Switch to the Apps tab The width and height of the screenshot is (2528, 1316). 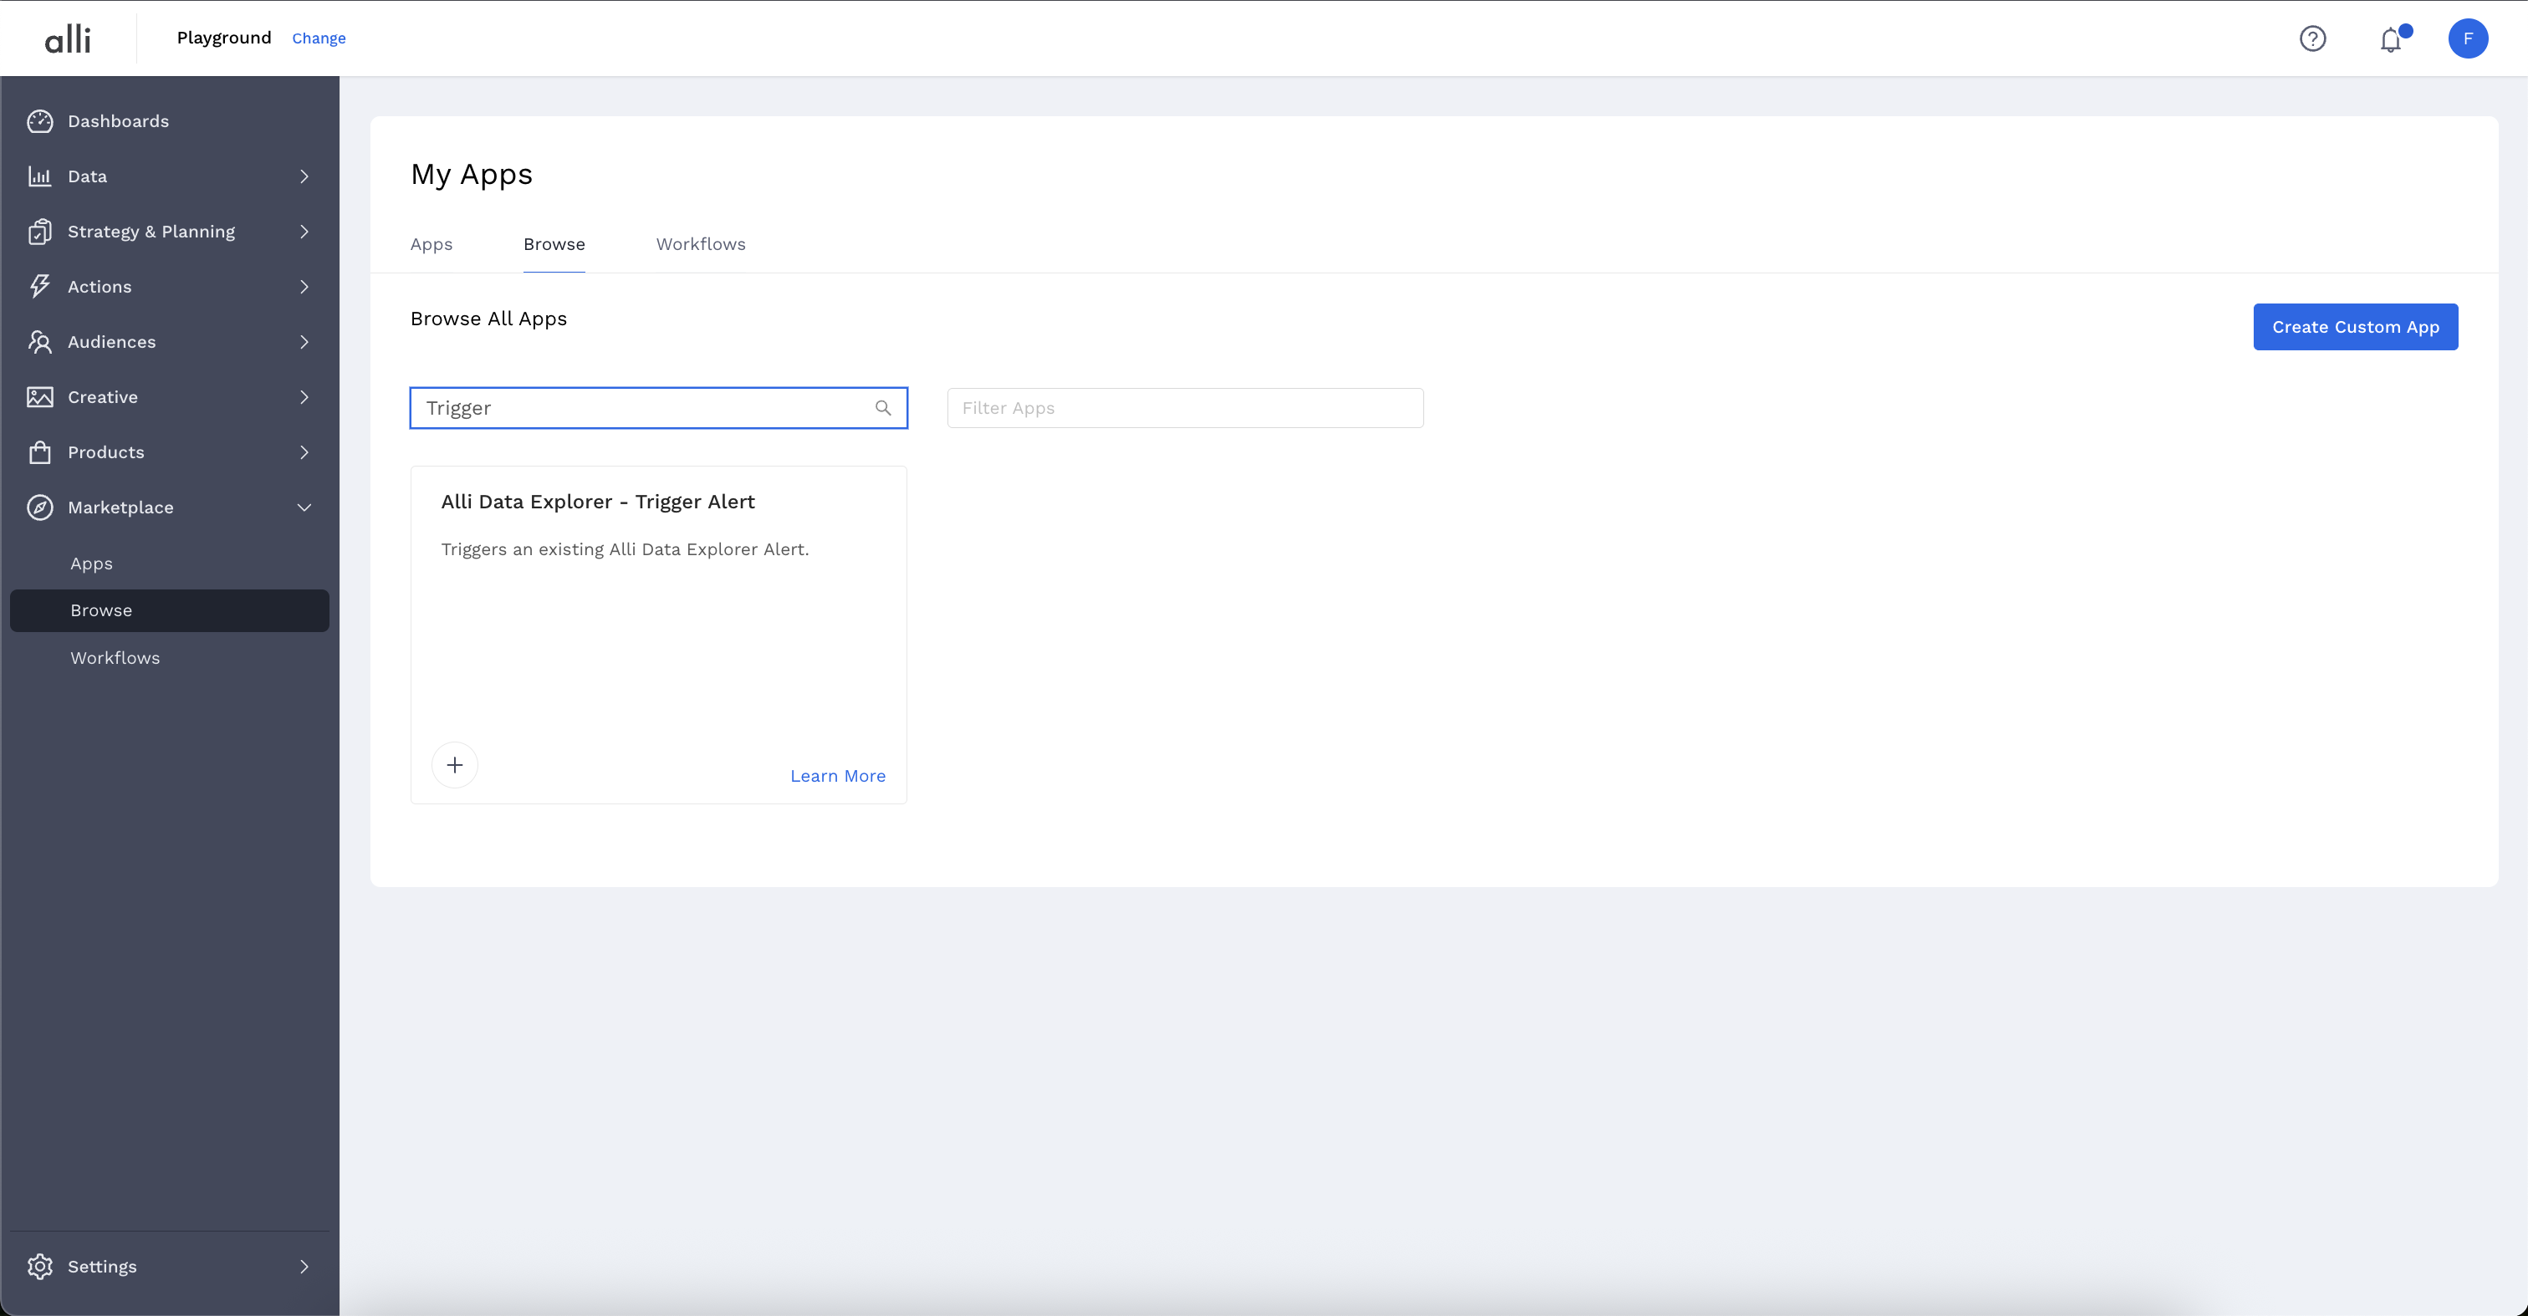(x=431, y=244)
